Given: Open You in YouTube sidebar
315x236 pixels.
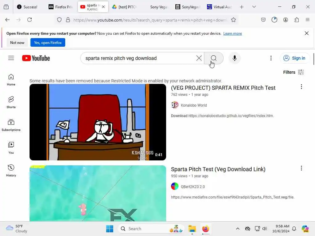Looking at the screenshot, I should click(11, 148).
